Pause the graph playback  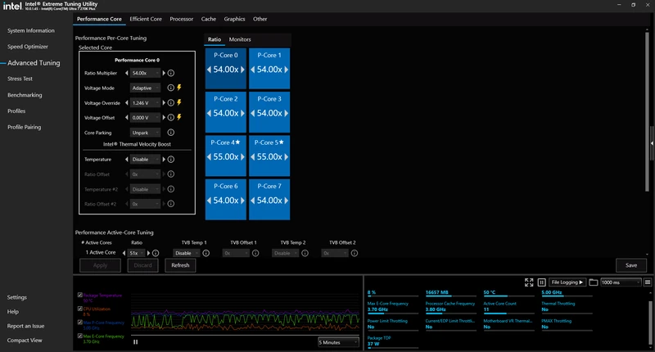[135, 342]
